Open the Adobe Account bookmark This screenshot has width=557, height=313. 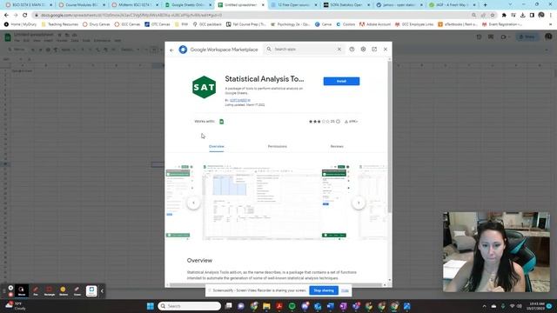375,24
